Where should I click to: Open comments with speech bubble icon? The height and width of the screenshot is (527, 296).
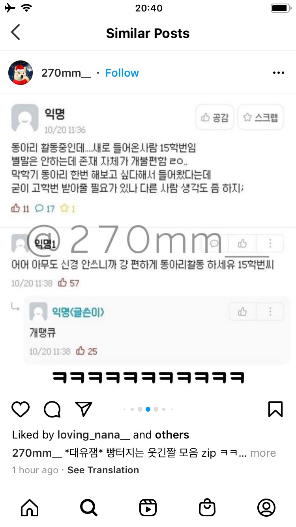pos(52,409)
